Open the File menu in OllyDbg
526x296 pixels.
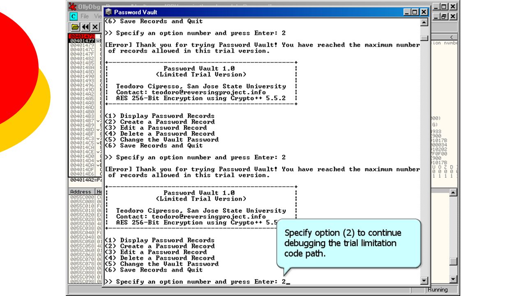pyautogui.click(x=85, y=16)
